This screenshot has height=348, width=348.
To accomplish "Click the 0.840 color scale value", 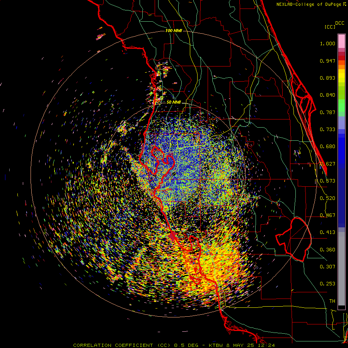I will click(328, 95).
